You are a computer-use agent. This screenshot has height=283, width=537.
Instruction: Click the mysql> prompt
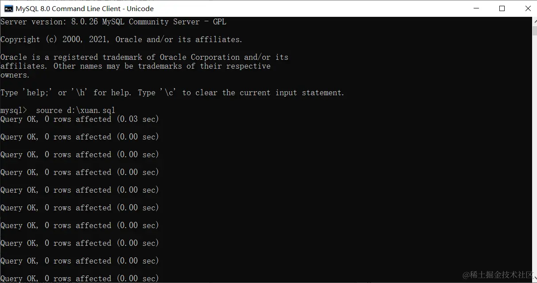click(13, 110)
